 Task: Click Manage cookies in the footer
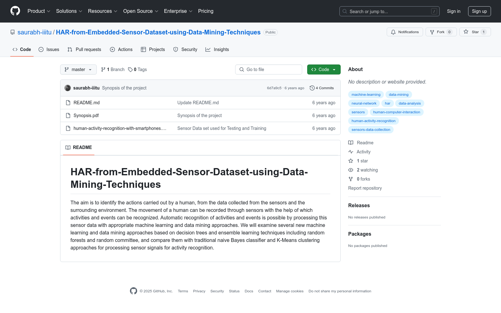290,291
